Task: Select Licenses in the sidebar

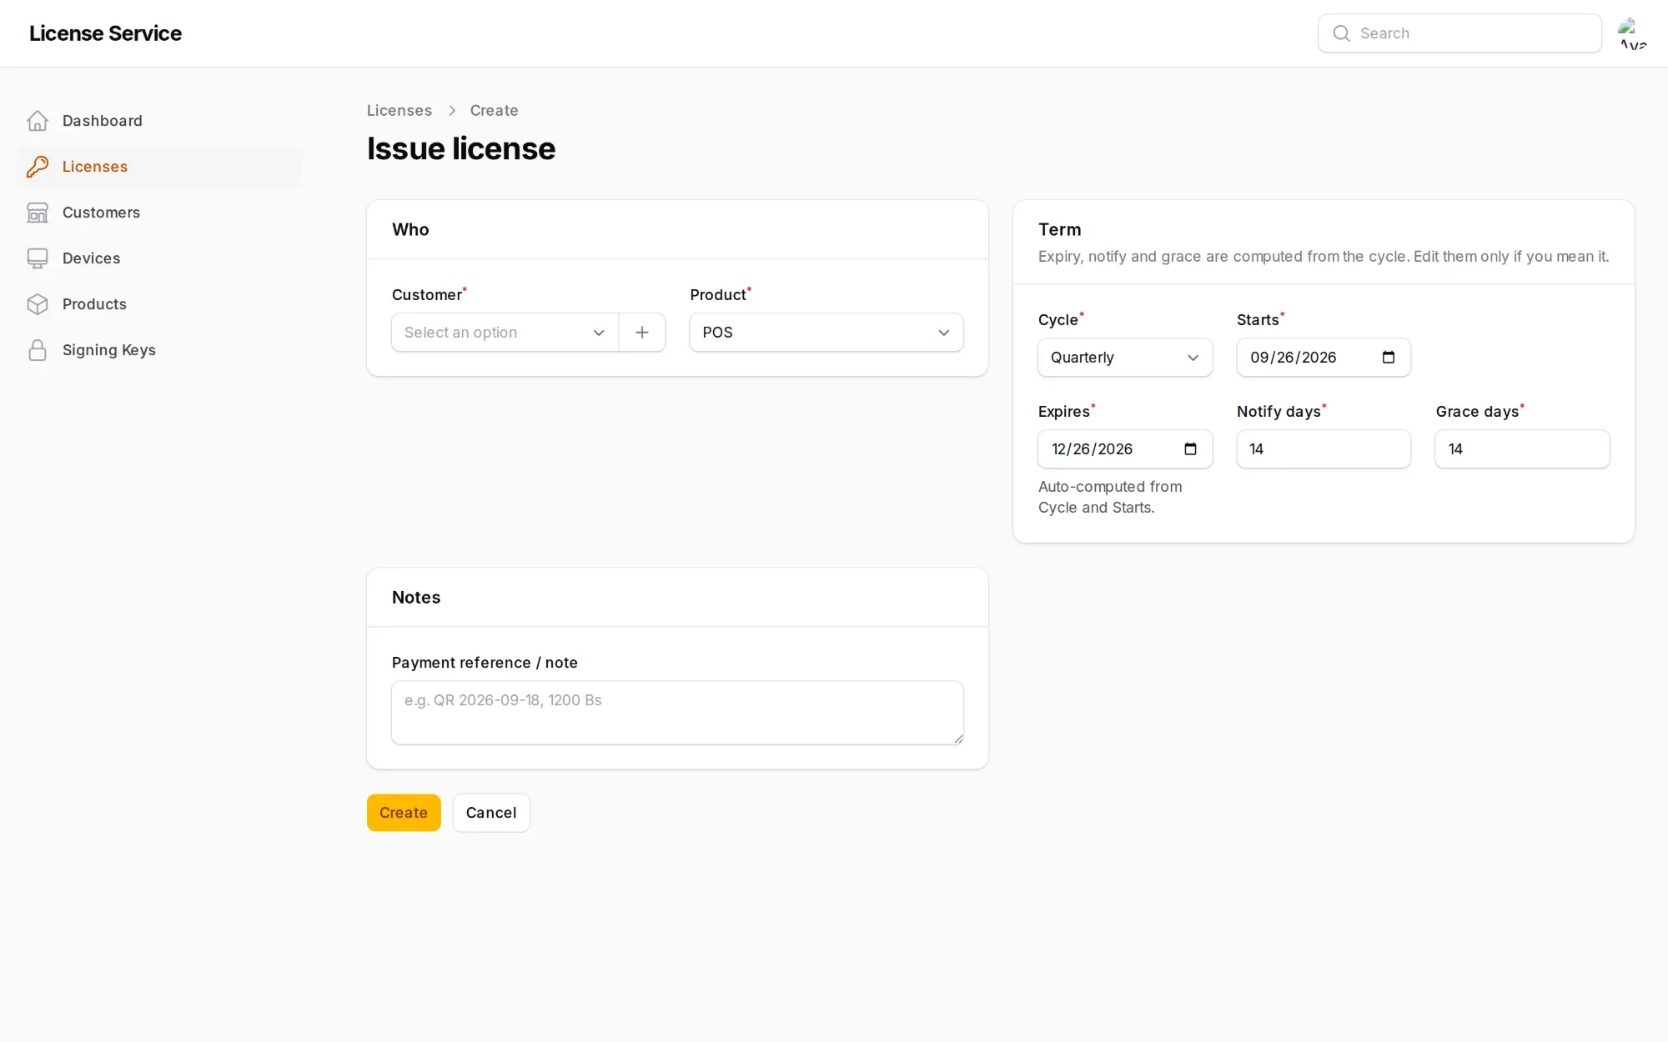Action: click(158, 167)
